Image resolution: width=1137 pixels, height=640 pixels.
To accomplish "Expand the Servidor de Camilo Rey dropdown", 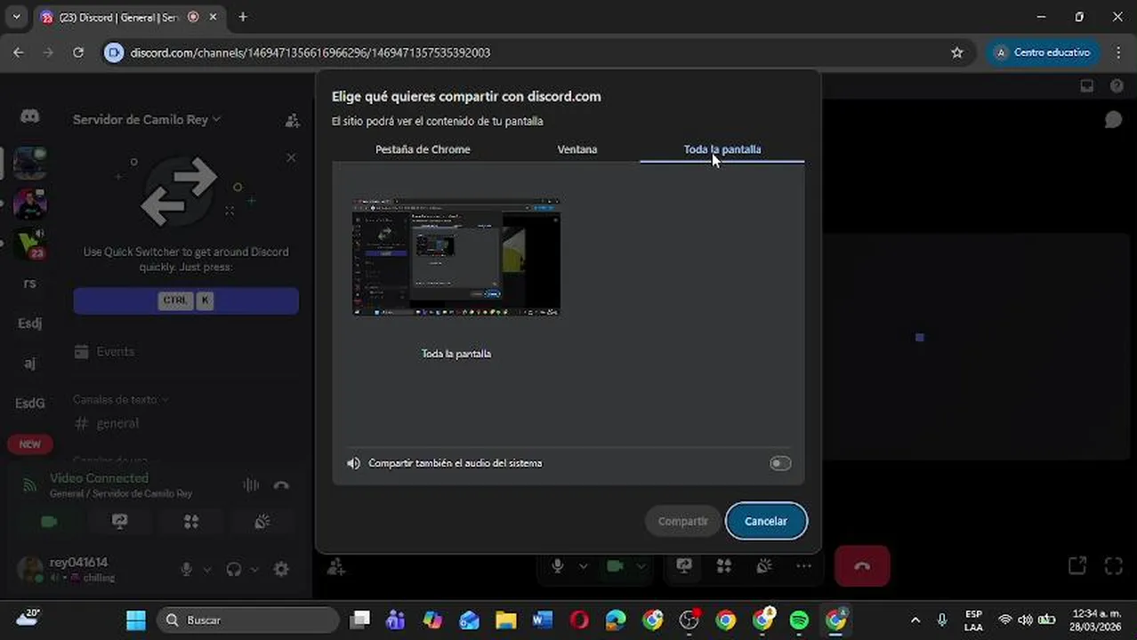I will 147,119.
